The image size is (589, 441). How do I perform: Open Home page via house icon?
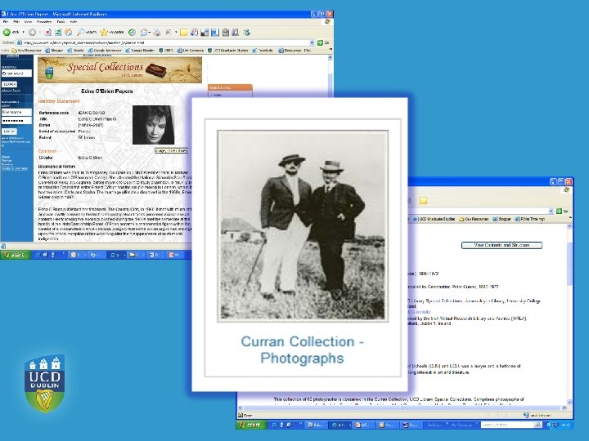point(69,32)
